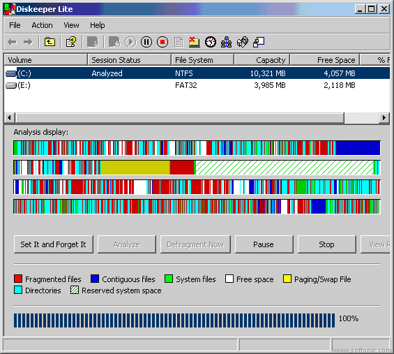The height and width of the screenshot is (354, 394).
Task: Click the Analyzed status of C: volume
Action: [107, 73]
